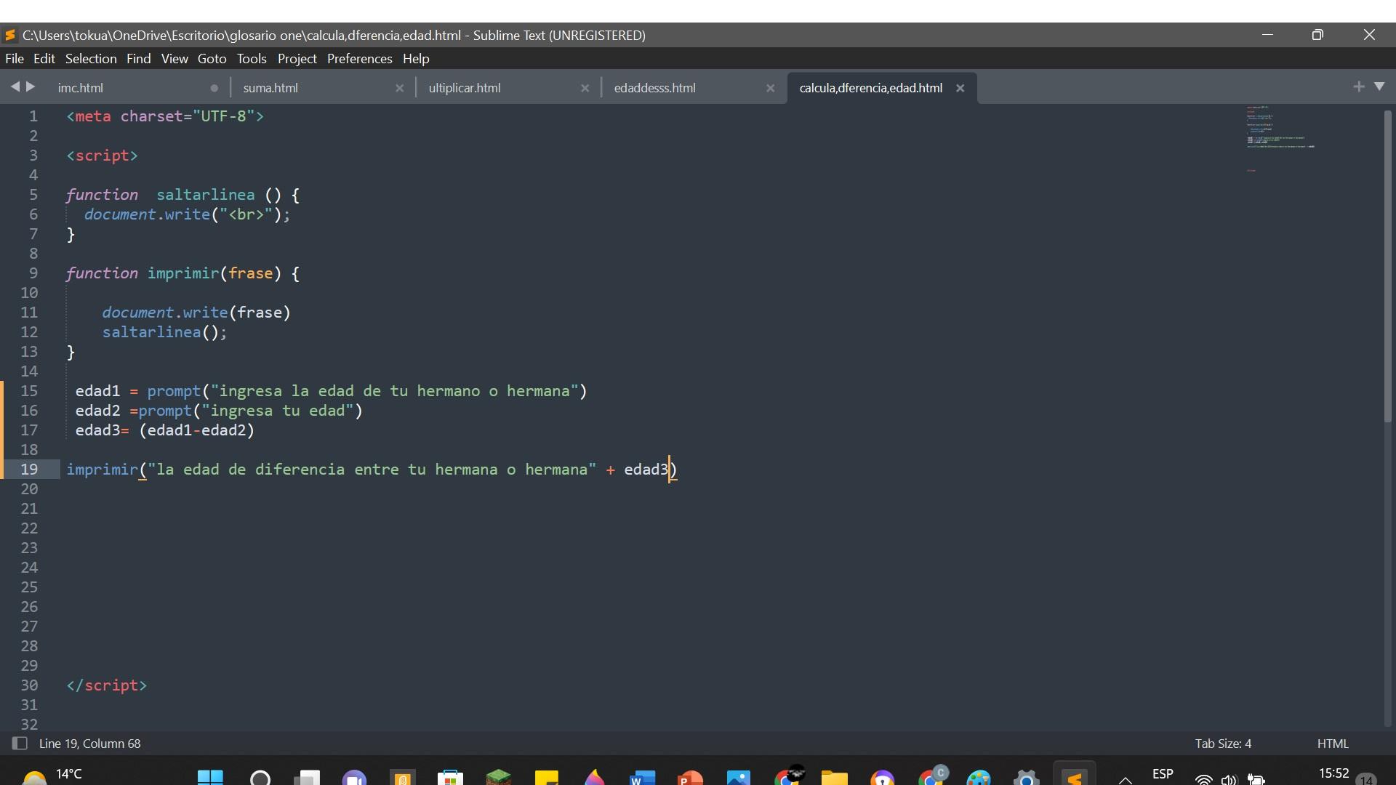Screen dimensions: 1396x785
Task: Go to next tab with right arrow
Action: point(31,86)
